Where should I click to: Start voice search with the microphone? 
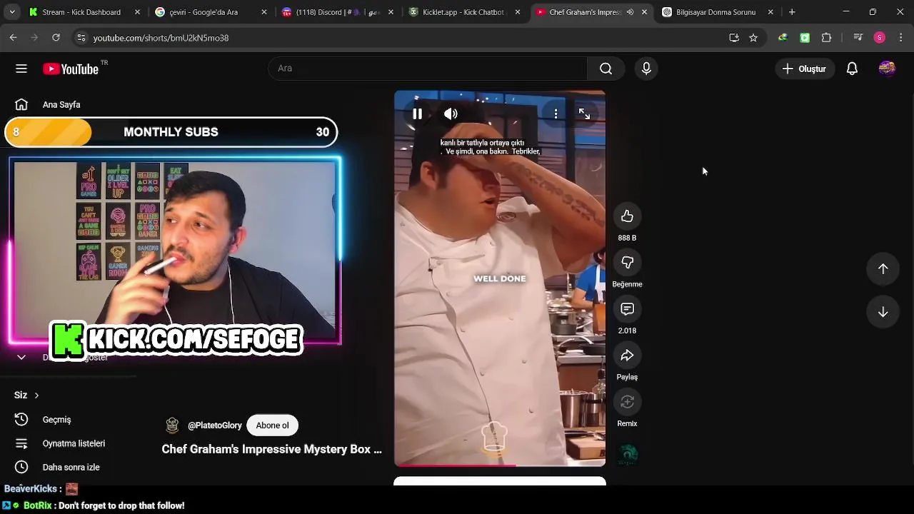tap(646, 69)
